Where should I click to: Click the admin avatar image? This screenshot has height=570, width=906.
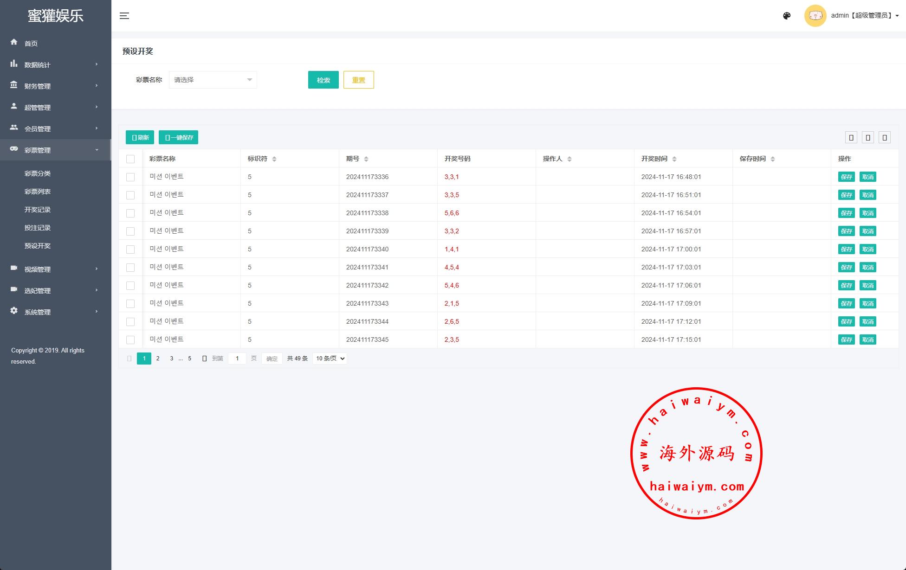[815, 16]
